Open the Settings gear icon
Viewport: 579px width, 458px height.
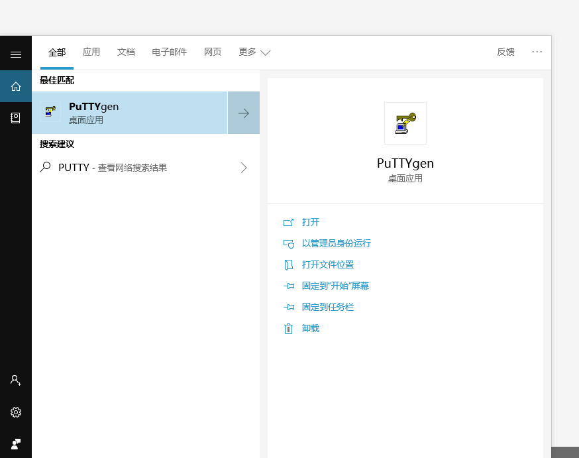click(x=15, y=412)
